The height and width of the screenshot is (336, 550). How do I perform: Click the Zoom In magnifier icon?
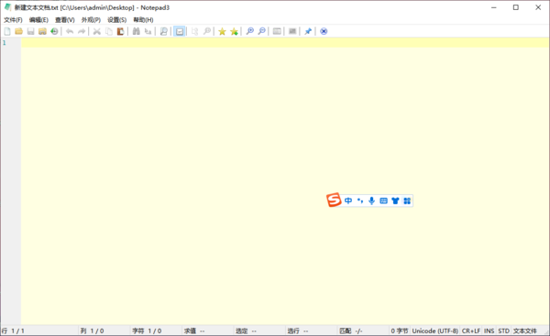pyautogui.click(x=249, y=31)
